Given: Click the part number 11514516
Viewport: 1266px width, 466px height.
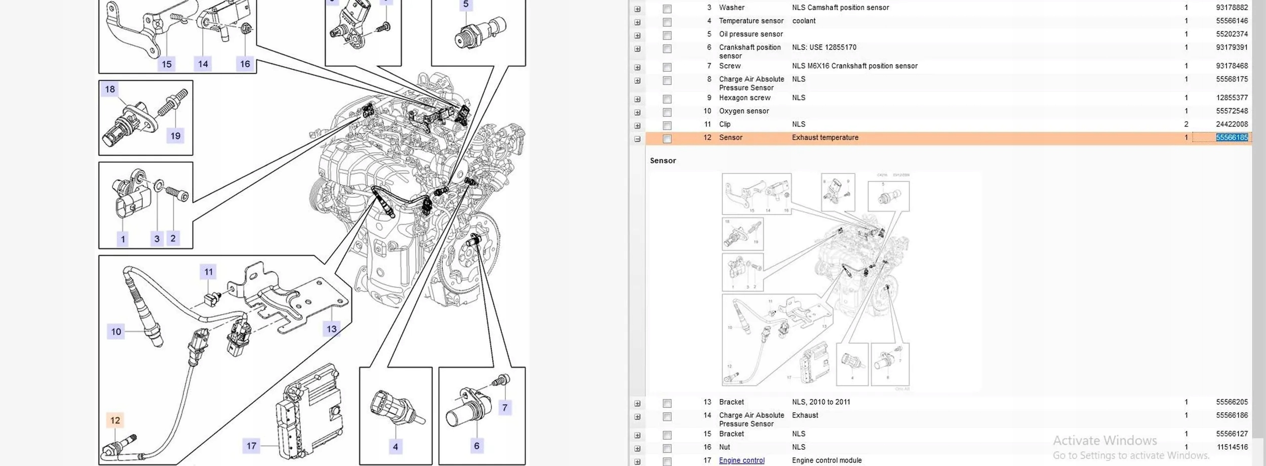Looking at the screenshot, I should (1232, 447).
